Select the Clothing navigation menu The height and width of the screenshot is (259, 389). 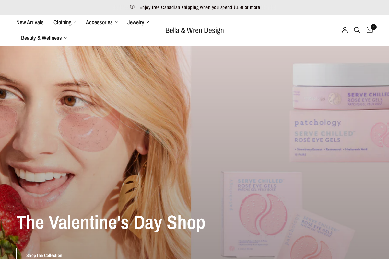click(x=63, y=22)
